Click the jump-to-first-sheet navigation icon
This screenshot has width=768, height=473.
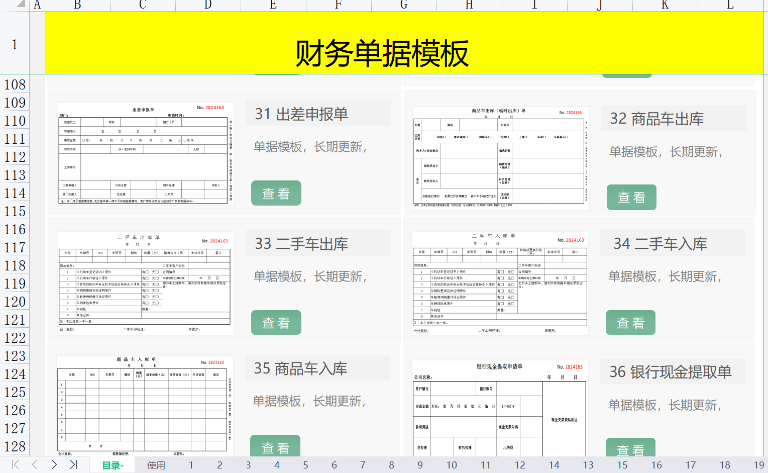click(16, 465)
